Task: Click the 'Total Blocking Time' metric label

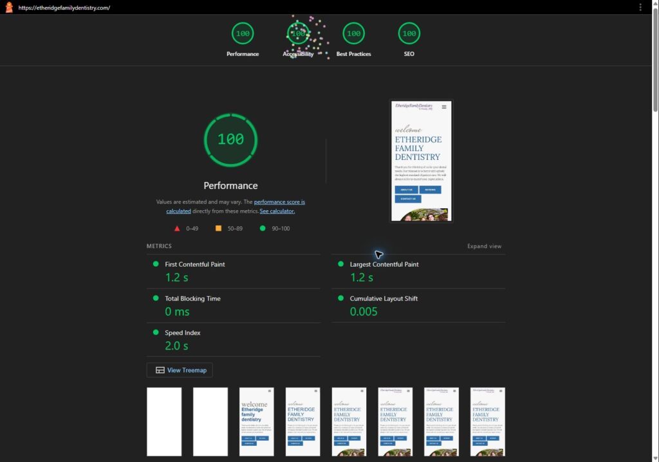Action: pyautogui.click(x=192, y=298)
